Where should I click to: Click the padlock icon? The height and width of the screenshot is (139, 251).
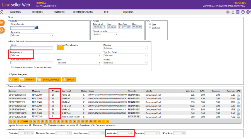point(233,12)
